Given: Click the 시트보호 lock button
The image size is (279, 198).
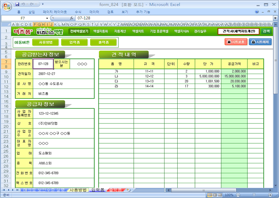Looking at the screenshot, I should point(236,42).
